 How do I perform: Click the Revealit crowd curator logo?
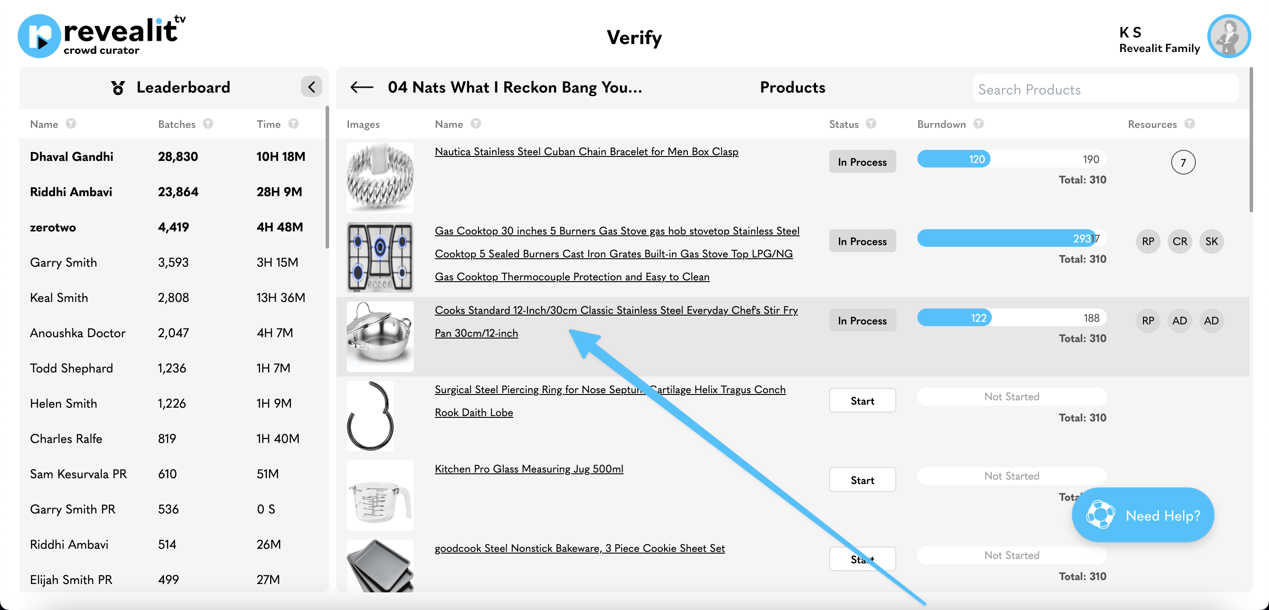tap(102, 35)
